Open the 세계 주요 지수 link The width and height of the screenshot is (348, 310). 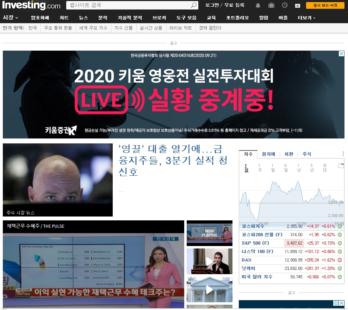click(x=93, y=28)
